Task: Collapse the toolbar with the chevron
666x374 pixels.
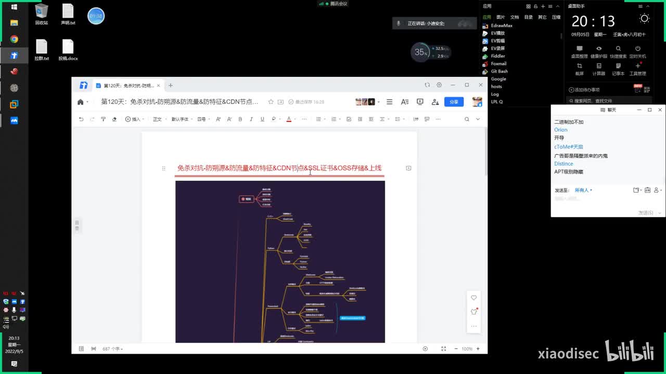Action: click(478, 119)
